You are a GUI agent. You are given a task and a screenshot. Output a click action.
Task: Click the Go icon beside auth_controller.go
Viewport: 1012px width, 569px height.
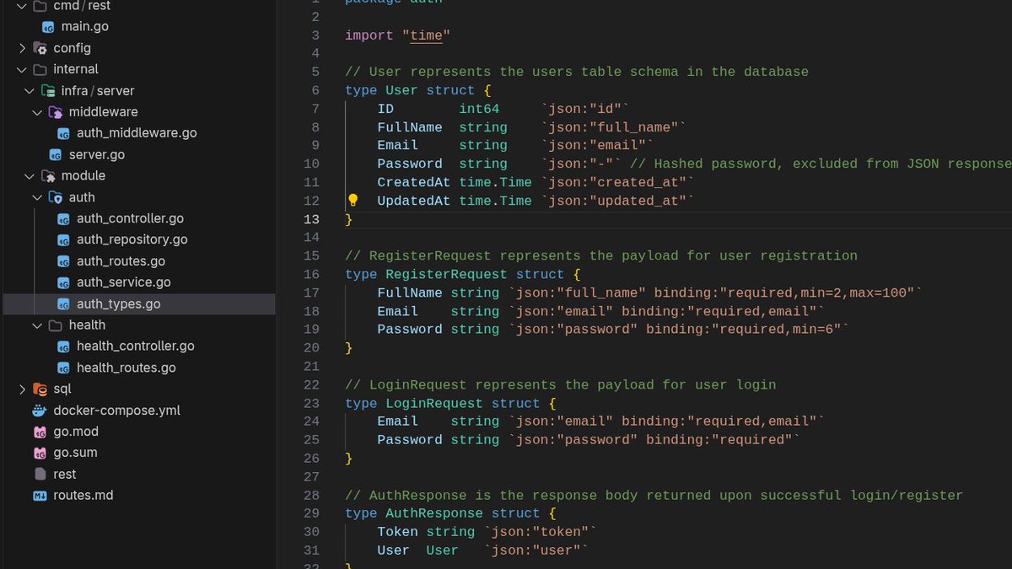click(x=63, y=219)
